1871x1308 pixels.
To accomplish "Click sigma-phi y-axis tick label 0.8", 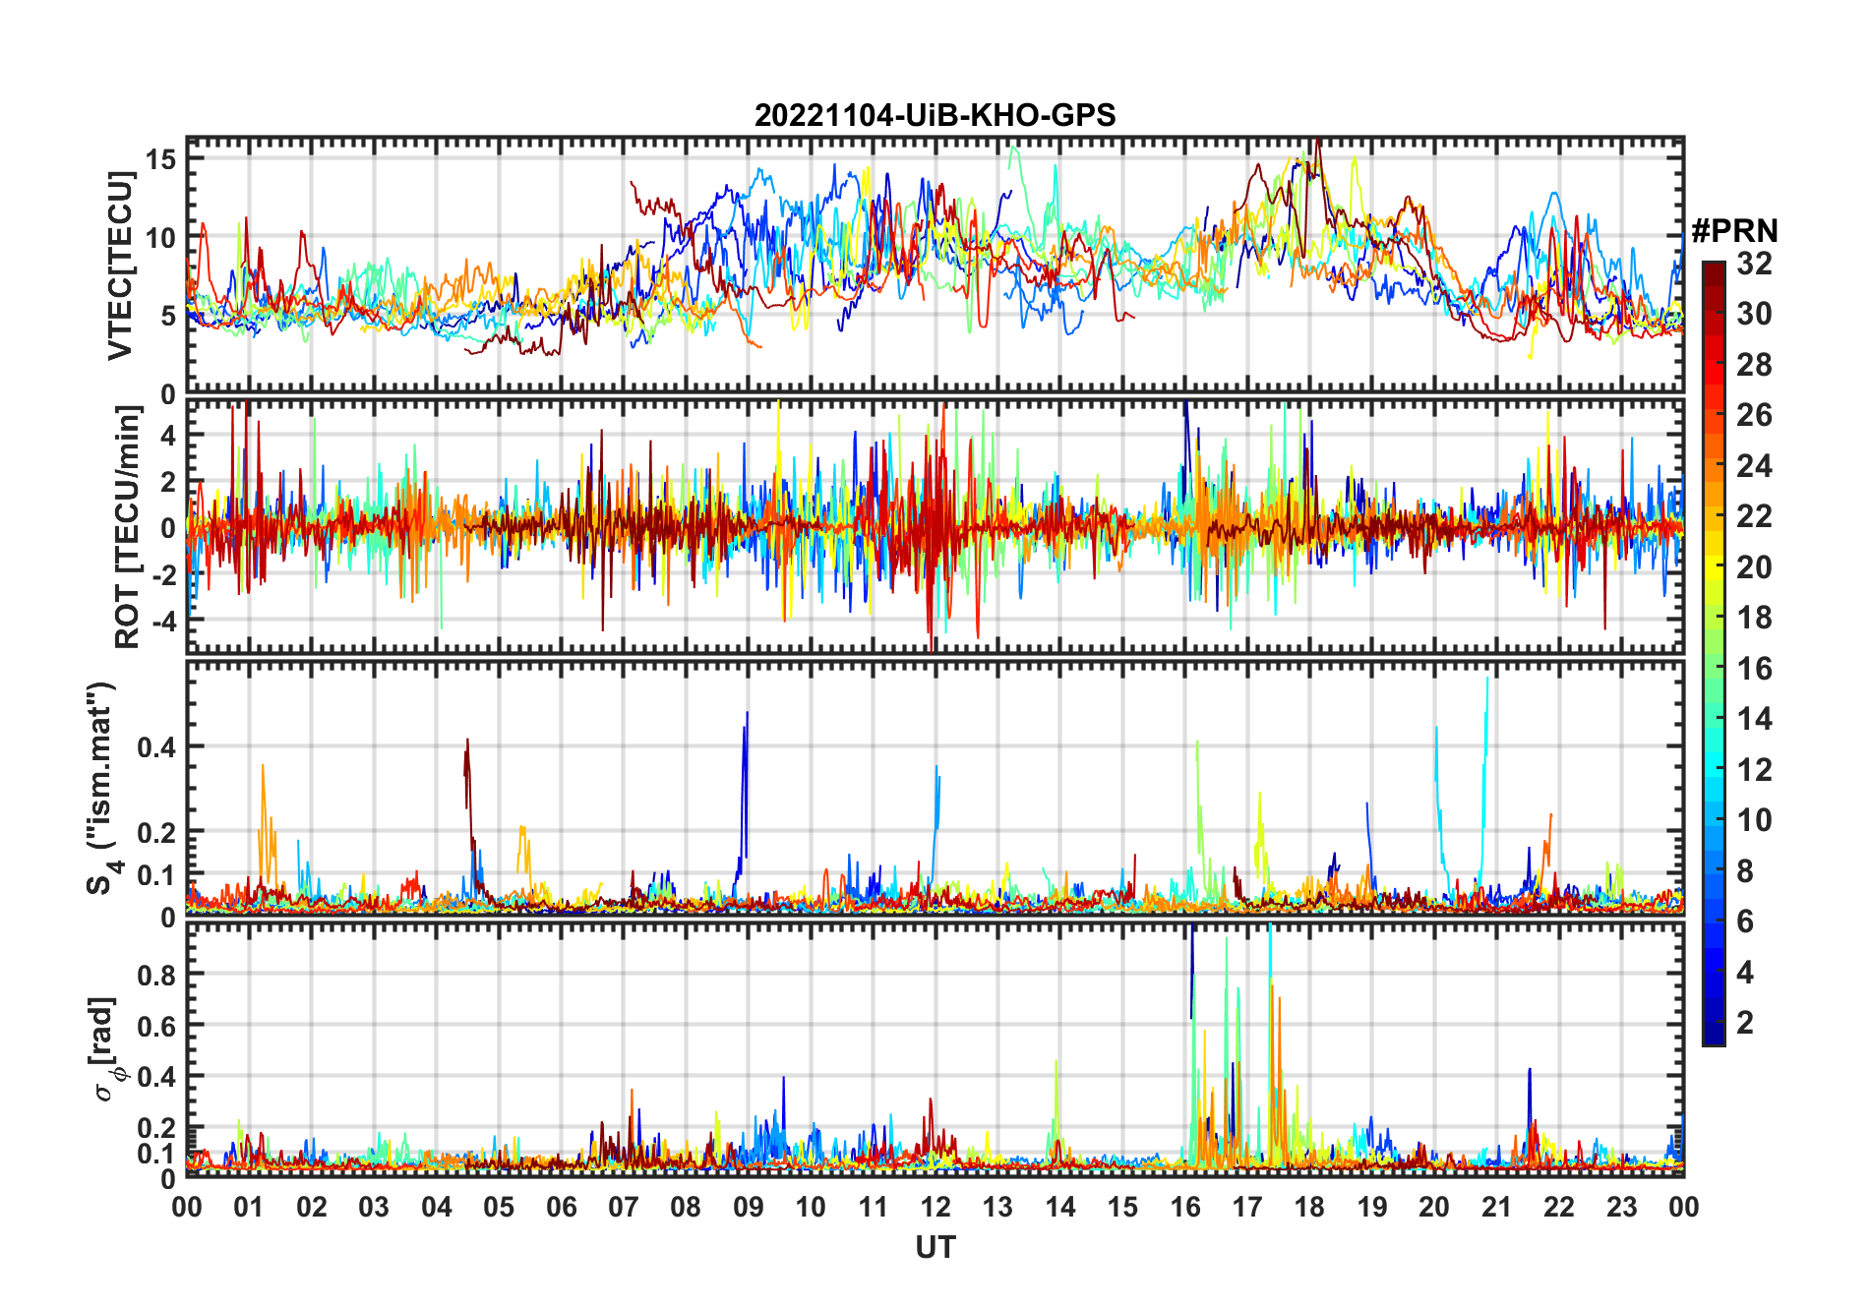I will pyautogui.click(x=156, y=975).
